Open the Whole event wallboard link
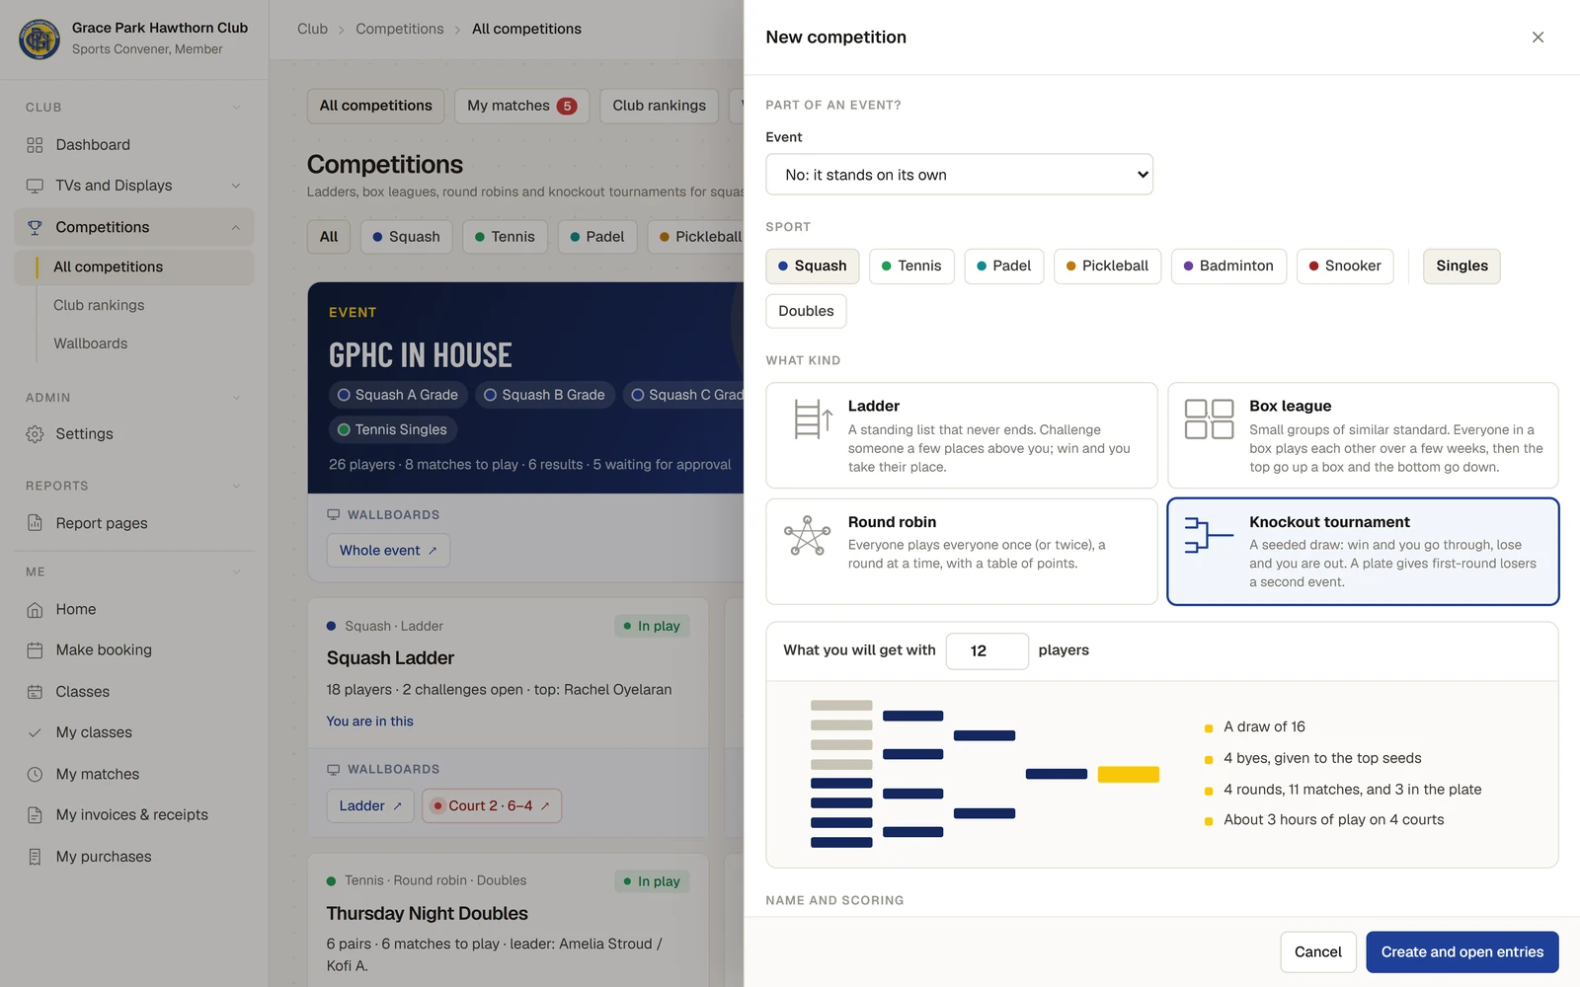This screenshot has width=1580, height=987. 388,551
